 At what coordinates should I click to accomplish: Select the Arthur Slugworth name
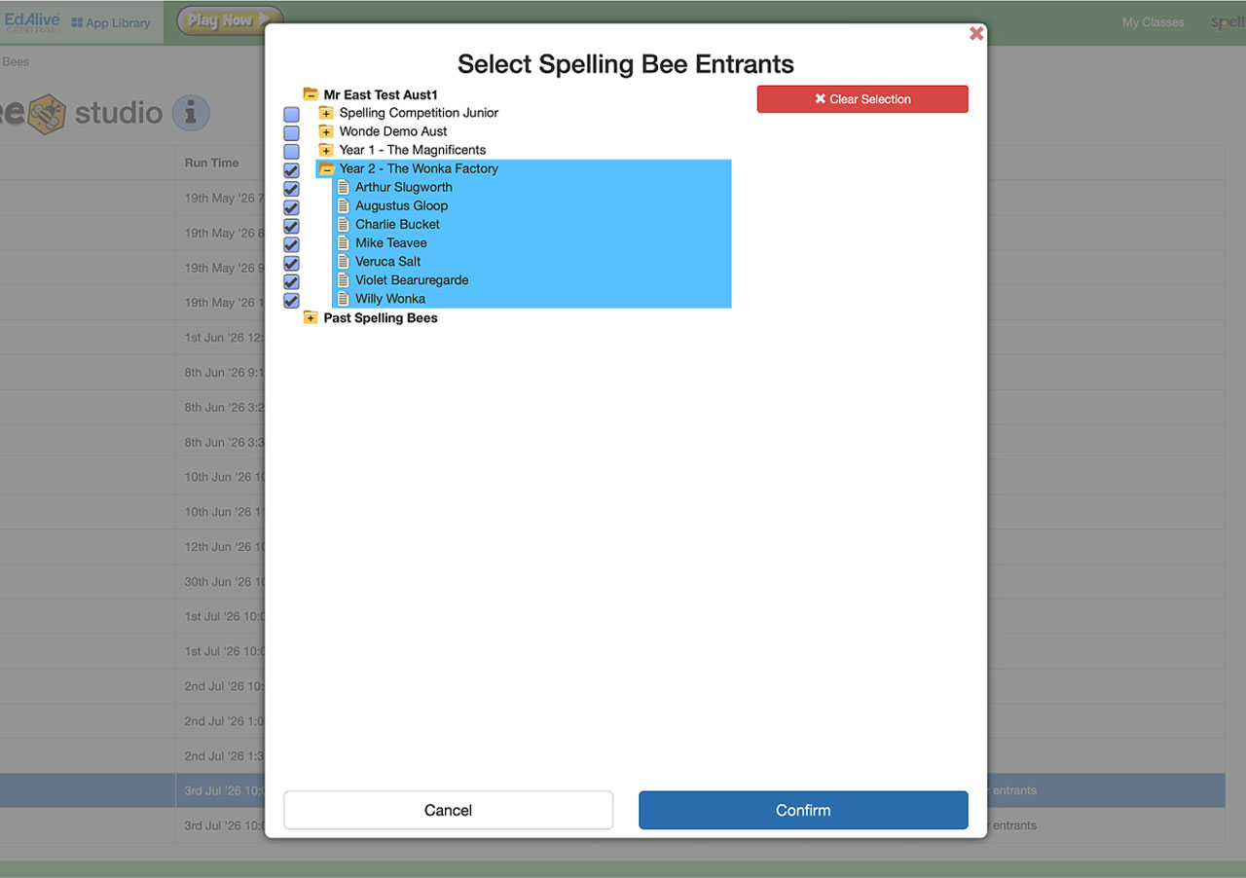tap(404, 187)
